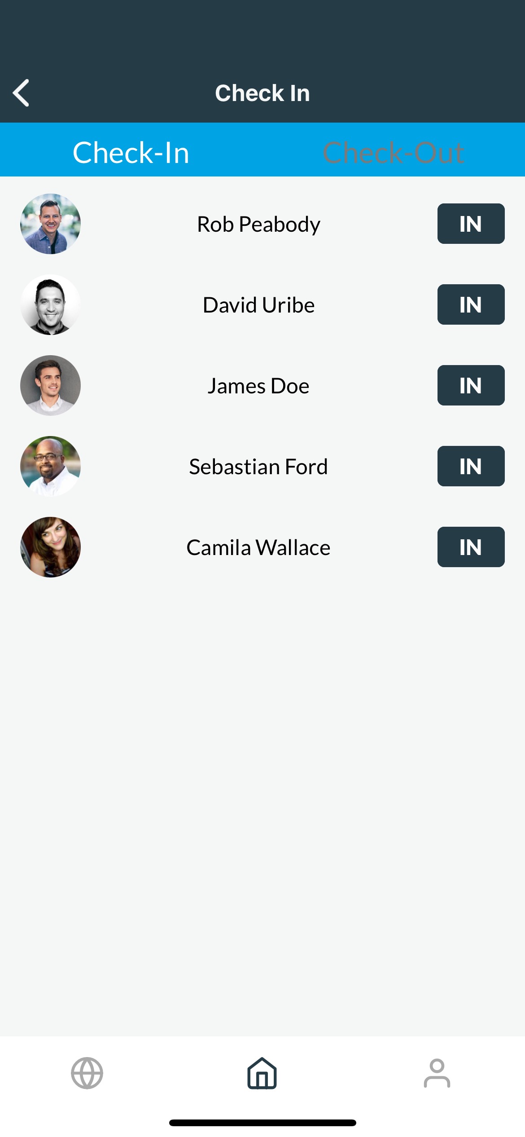The image size is (525, 1137).
Task: Open the globe icon in bottom bar
Action: tap(87, 1073)
